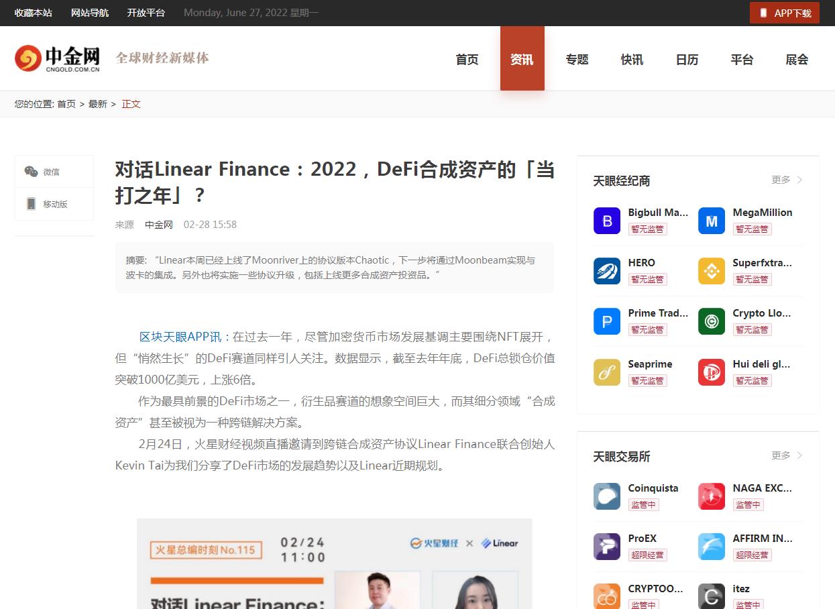Select the 资讯 navigation tab

click(522, 58)
